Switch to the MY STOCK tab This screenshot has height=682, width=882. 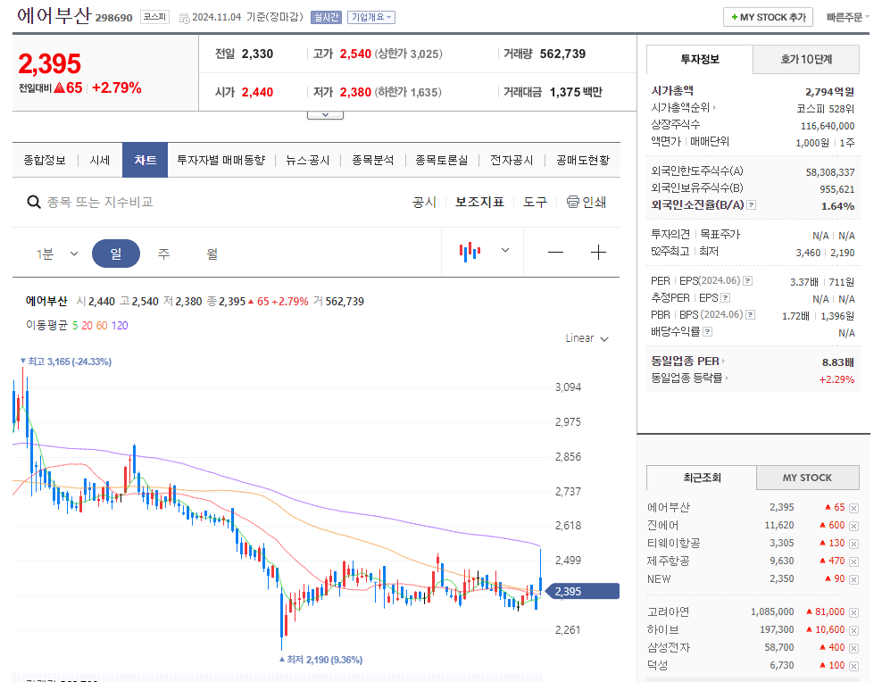click(x=808, y=478)
